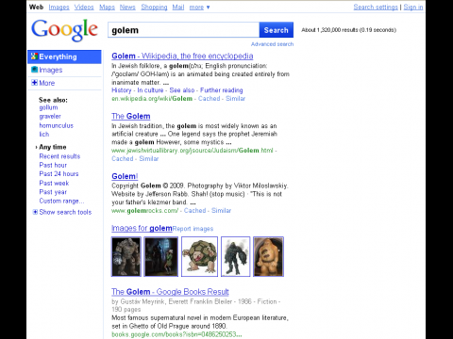This screenshot has width=453, height=339.
Task: Select the Everything filter icon
Action: 34,56
